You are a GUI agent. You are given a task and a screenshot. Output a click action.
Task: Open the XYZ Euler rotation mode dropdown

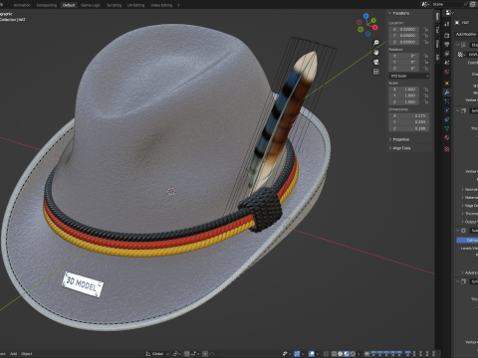click(x=409, y=76)
